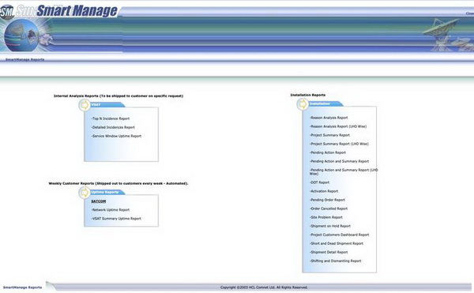The width and height of the screenshot is (474, 293).
Task: Select the Uptime Reports panel tab
Action: tap(107, 192)
